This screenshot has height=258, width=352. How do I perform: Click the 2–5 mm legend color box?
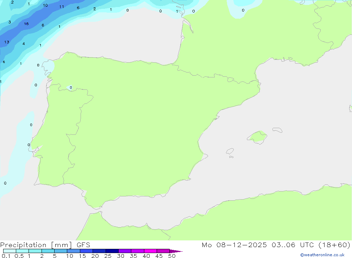[48, 251]
